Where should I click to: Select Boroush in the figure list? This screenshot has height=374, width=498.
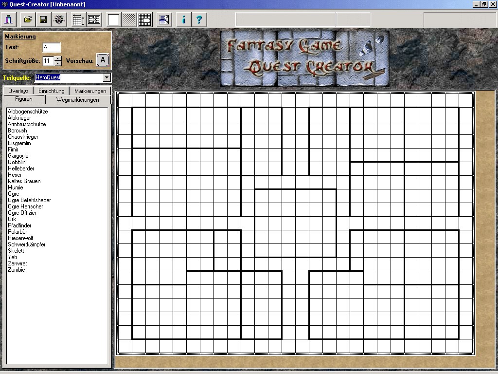(18, 131)
